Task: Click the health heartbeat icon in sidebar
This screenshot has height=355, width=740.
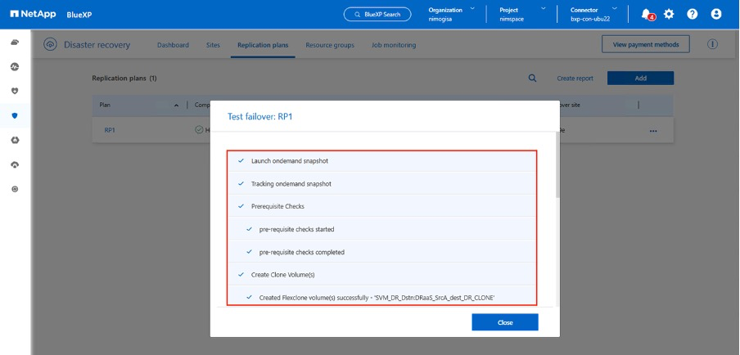Action: pyautogui.click(x=15, y=66)
